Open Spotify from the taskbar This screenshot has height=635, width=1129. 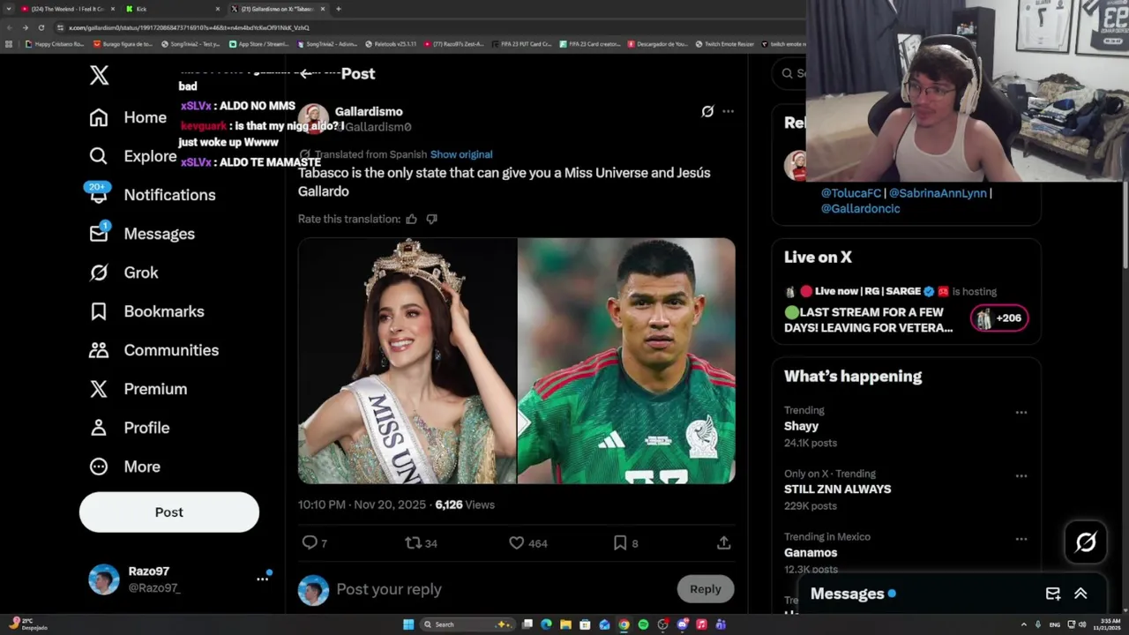pos(643,624)
